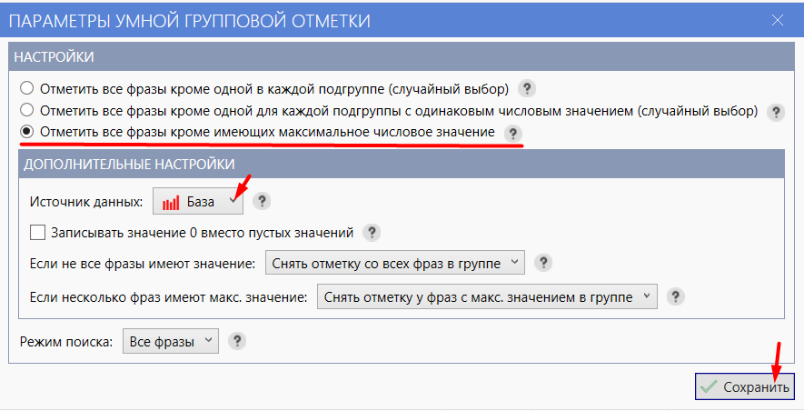Open help for identical numeric value option
The width and height of the screenshot is (804, 411).
pos(776,112)
